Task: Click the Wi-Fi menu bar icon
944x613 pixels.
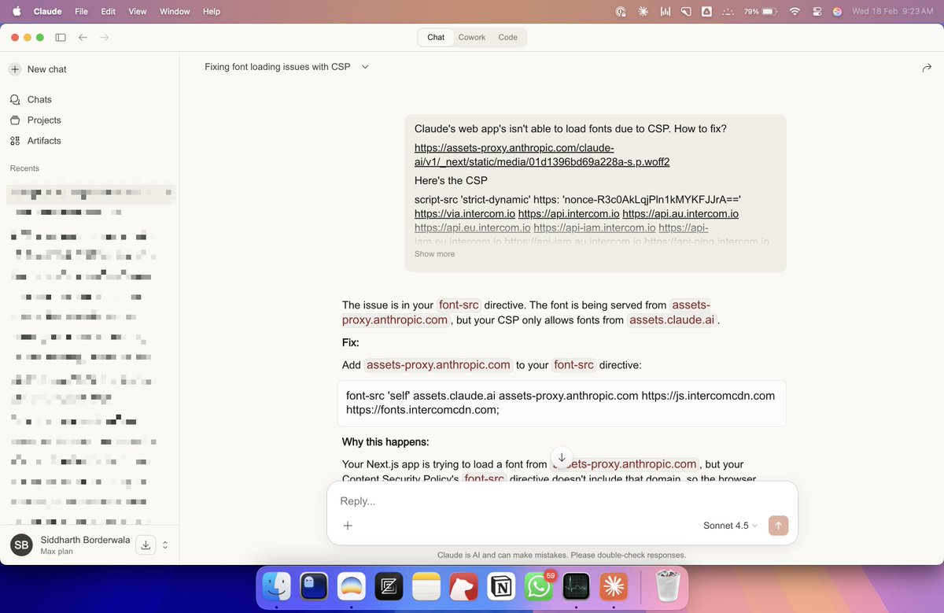Action: coord(795,12)
